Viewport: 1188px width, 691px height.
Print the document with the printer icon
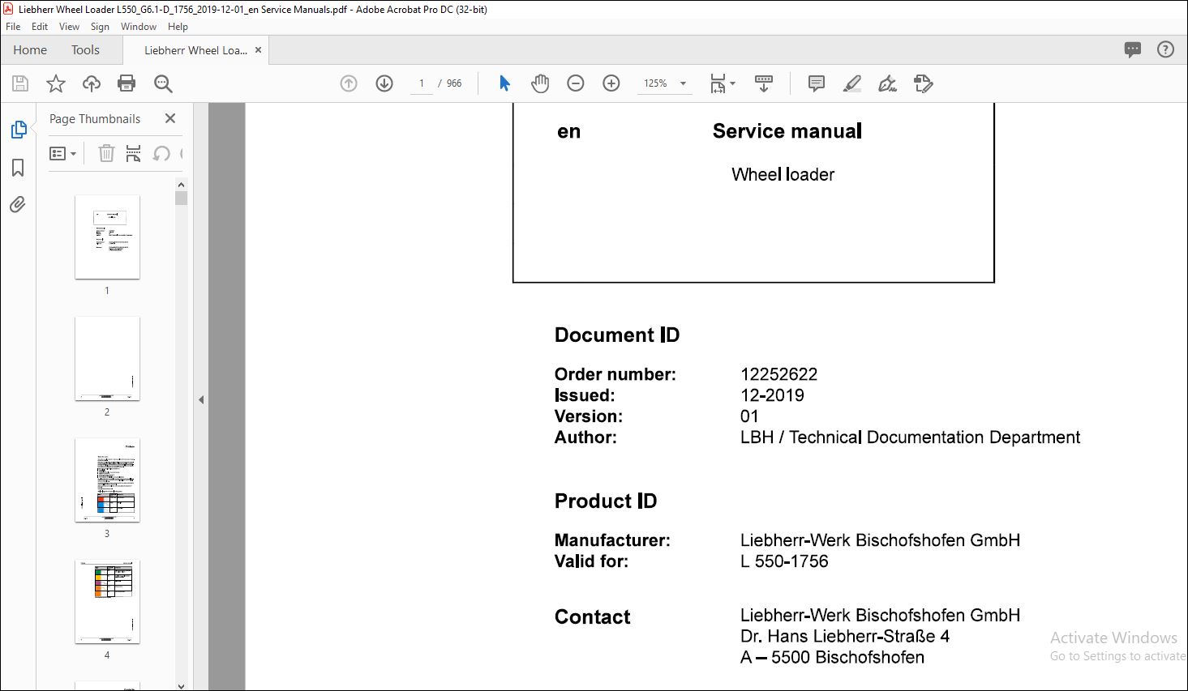[x=127, y=83]
